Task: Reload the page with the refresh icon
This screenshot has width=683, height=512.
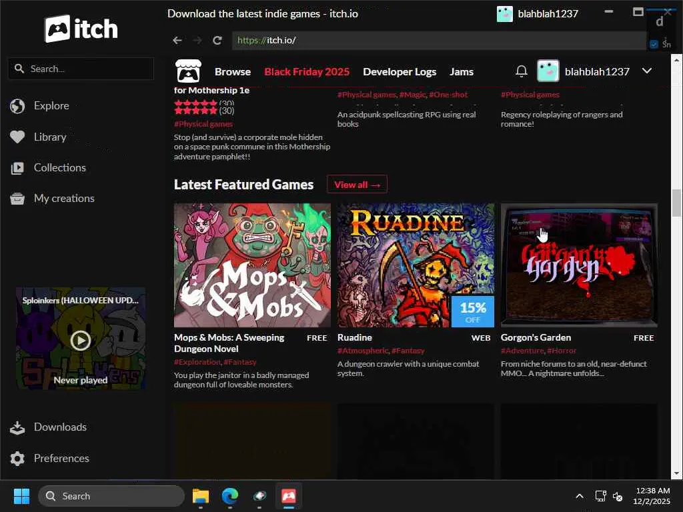Action: pyautogui.click(x=217, y=41)
